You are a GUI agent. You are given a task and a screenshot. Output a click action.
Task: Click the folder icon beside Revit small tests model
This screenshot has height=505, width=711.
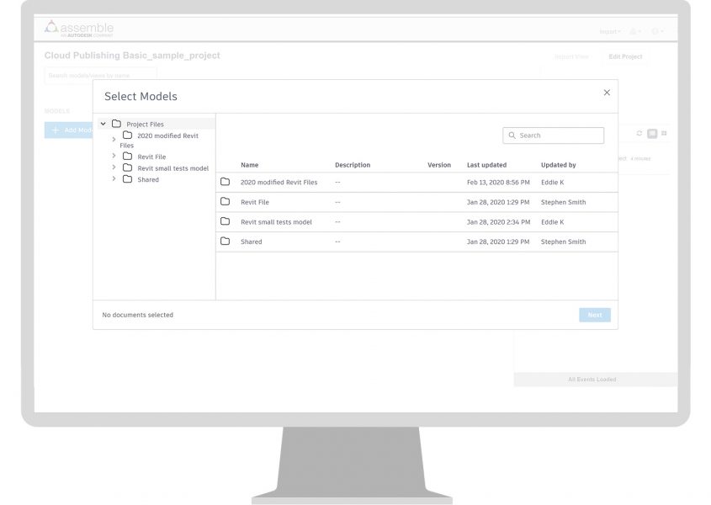(223, 221)
